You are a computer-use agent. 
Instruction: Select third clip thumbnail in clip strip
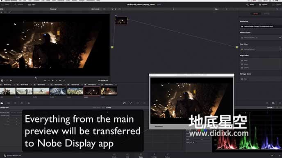(41, 91)
